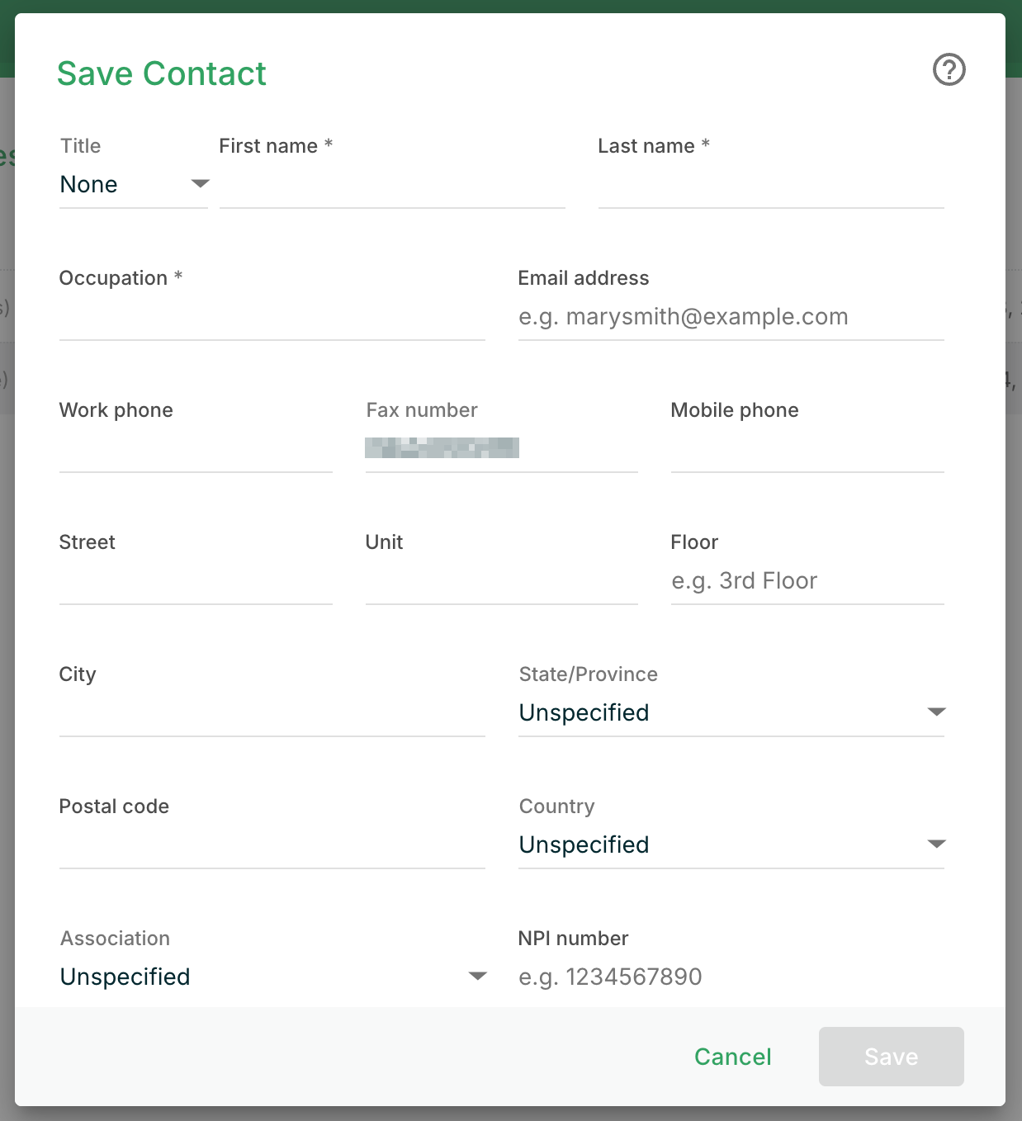Select the Email address field
Image resolution: width=1022 pixels, height=1121 pixels.
pos(731,317)
